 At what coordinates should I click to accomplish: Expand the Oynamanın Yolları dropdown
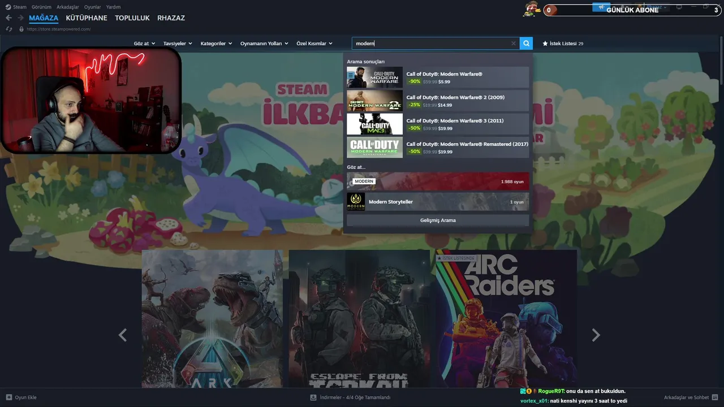click(x=264, y=44)
